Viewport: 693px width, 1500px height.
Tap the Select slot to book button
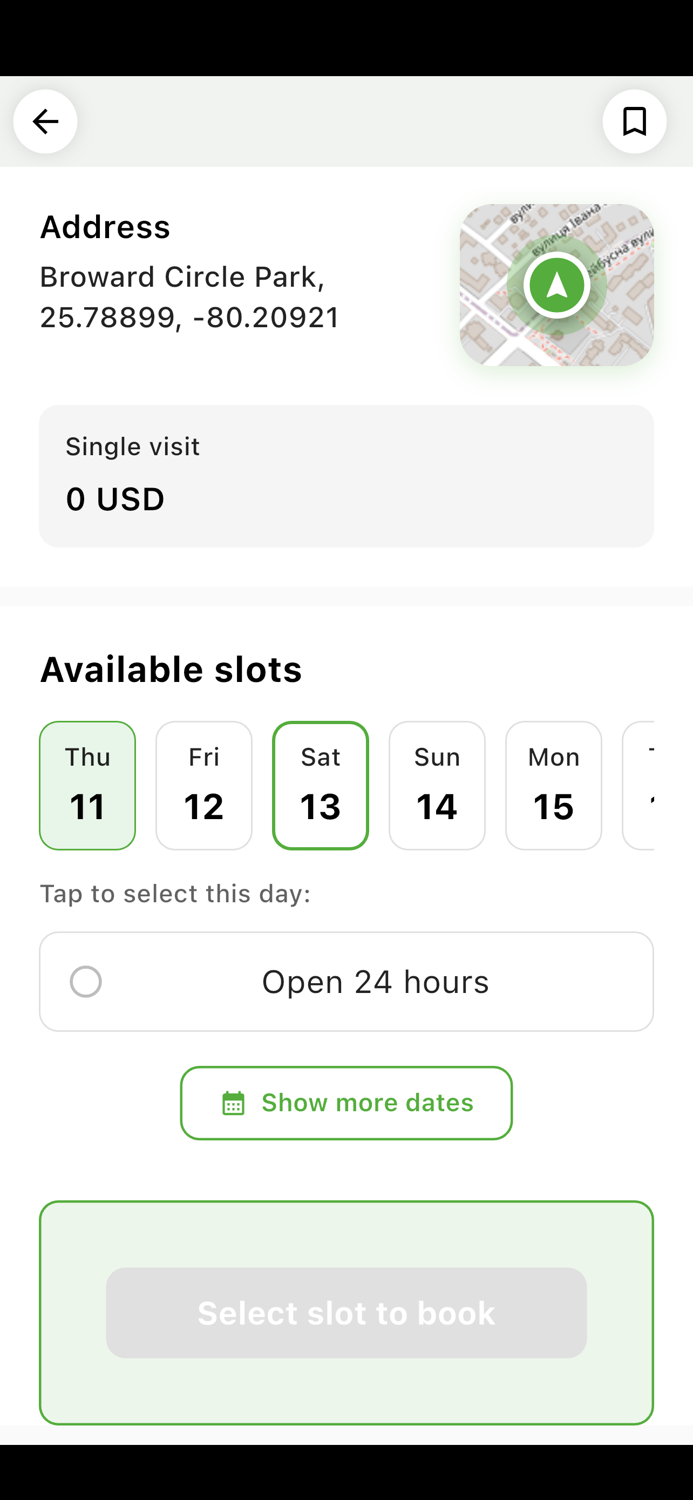coord(346,1313)
